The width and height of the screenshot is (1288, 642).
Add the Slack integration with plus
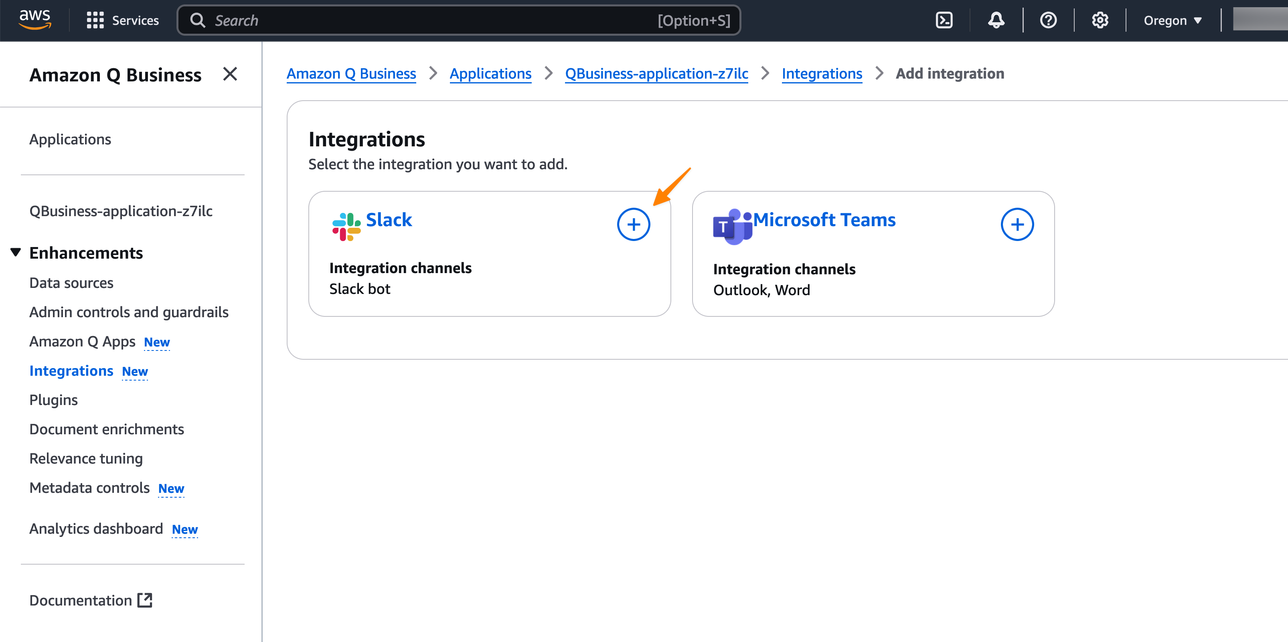(633, 225)
